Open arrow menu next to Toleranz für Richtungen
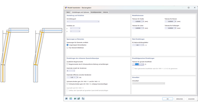Image resolution: width=198 pixels, height=107 pixels. tap(176, 28)
